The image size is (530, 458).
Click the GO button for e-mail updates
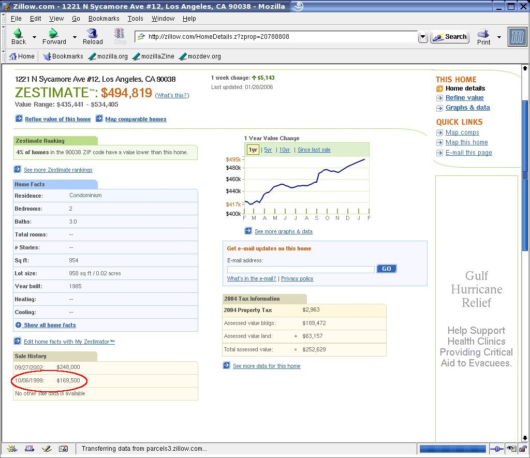pyautogui.click(x=386, y=269)
